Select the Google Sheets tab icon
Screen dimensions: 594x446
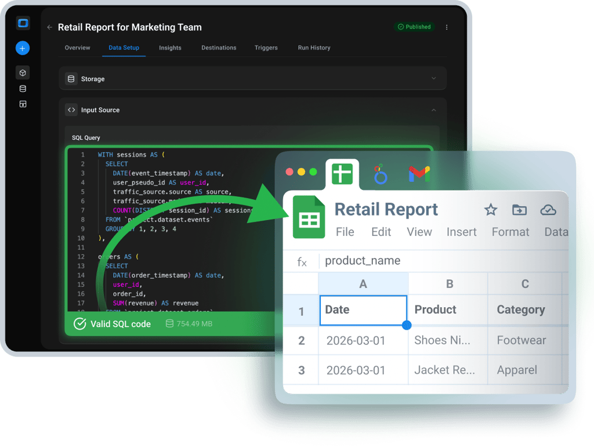(342, 174)
